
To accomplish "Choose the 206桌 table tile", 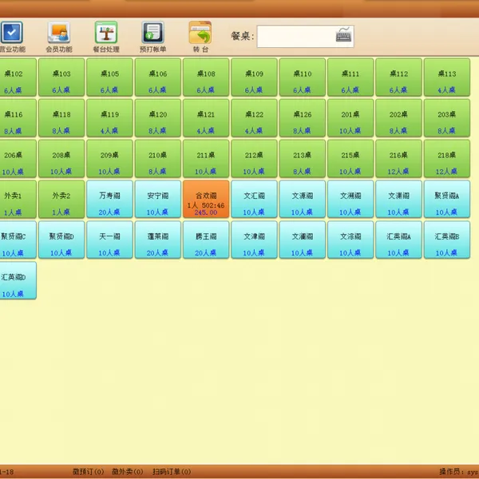I will [18, 159].
